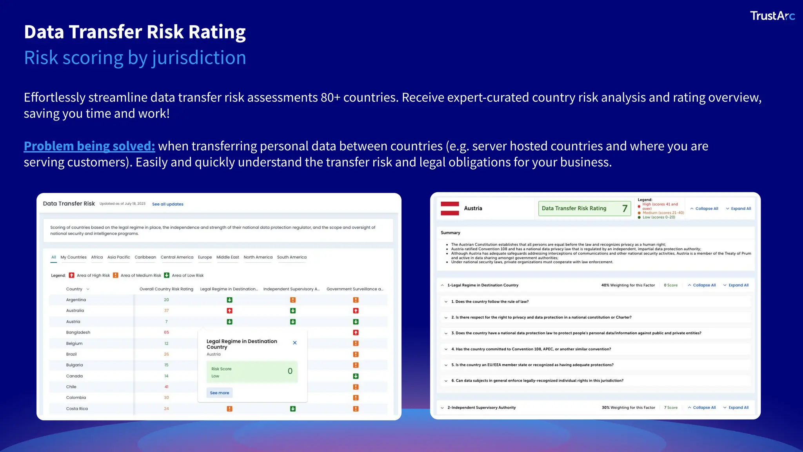The image size is (803, 452).
Task: Click Bangladesh's red Government Surveillance icon
Action: coord(356,332)
